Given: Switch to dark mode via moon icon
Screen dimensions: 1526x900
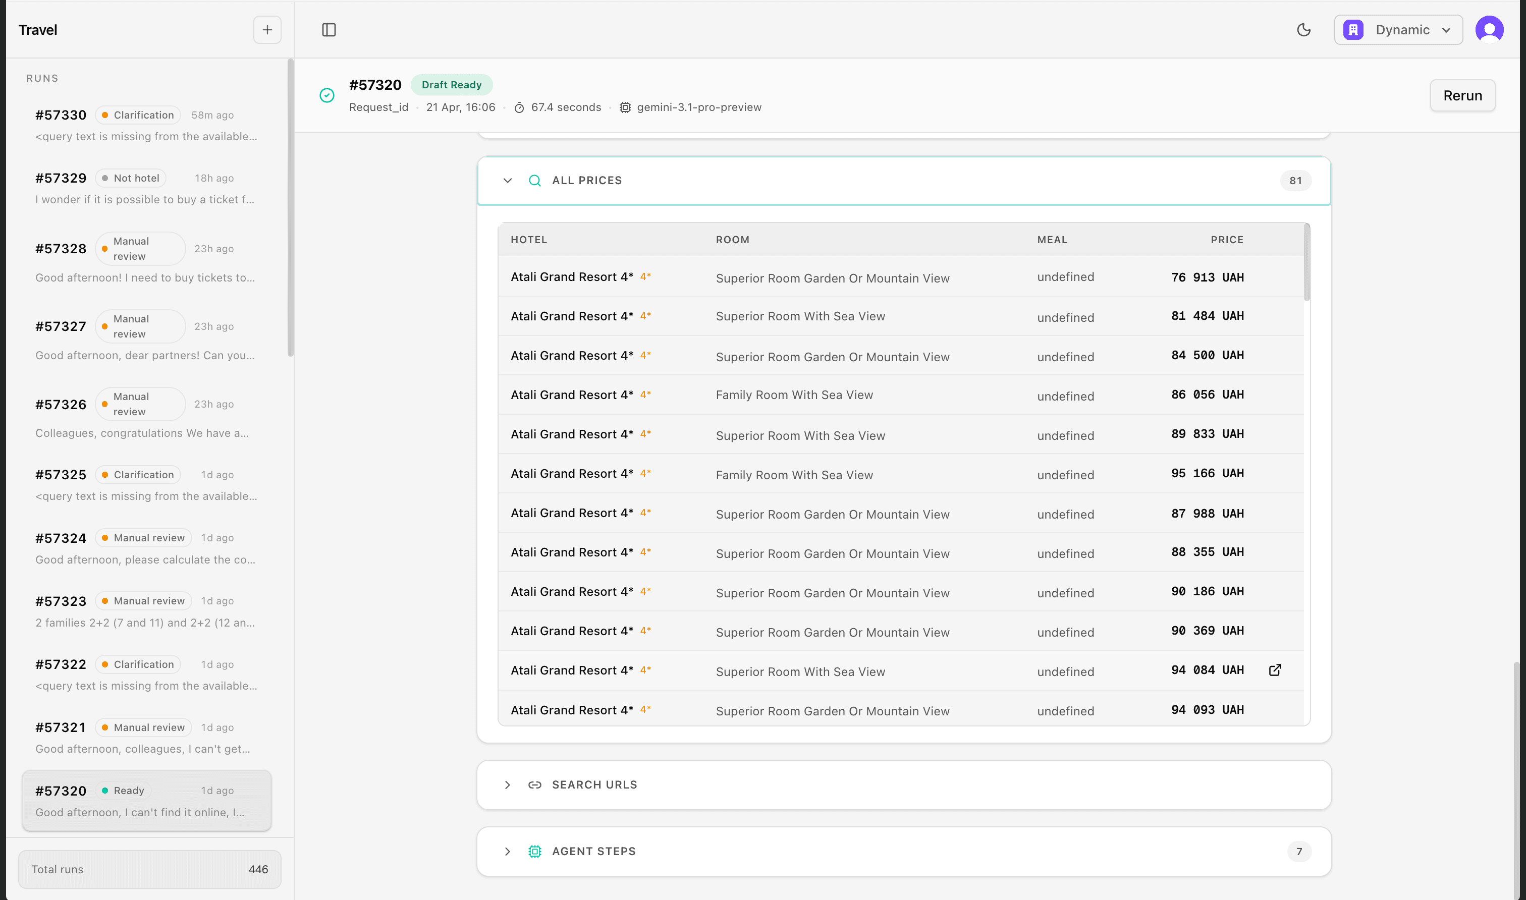Looking at the screenshot, I should coord(1304,29).
